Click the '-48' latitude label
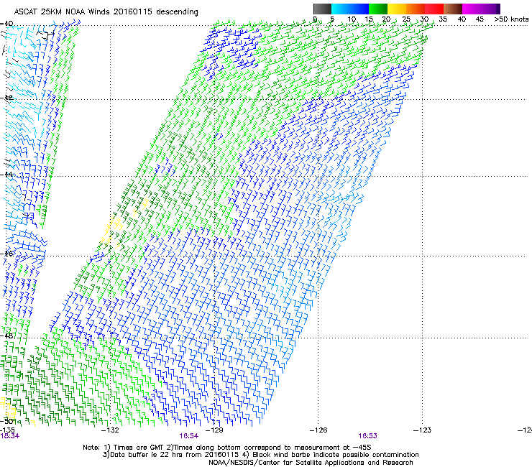532x467 pixels. click(6, 336)
